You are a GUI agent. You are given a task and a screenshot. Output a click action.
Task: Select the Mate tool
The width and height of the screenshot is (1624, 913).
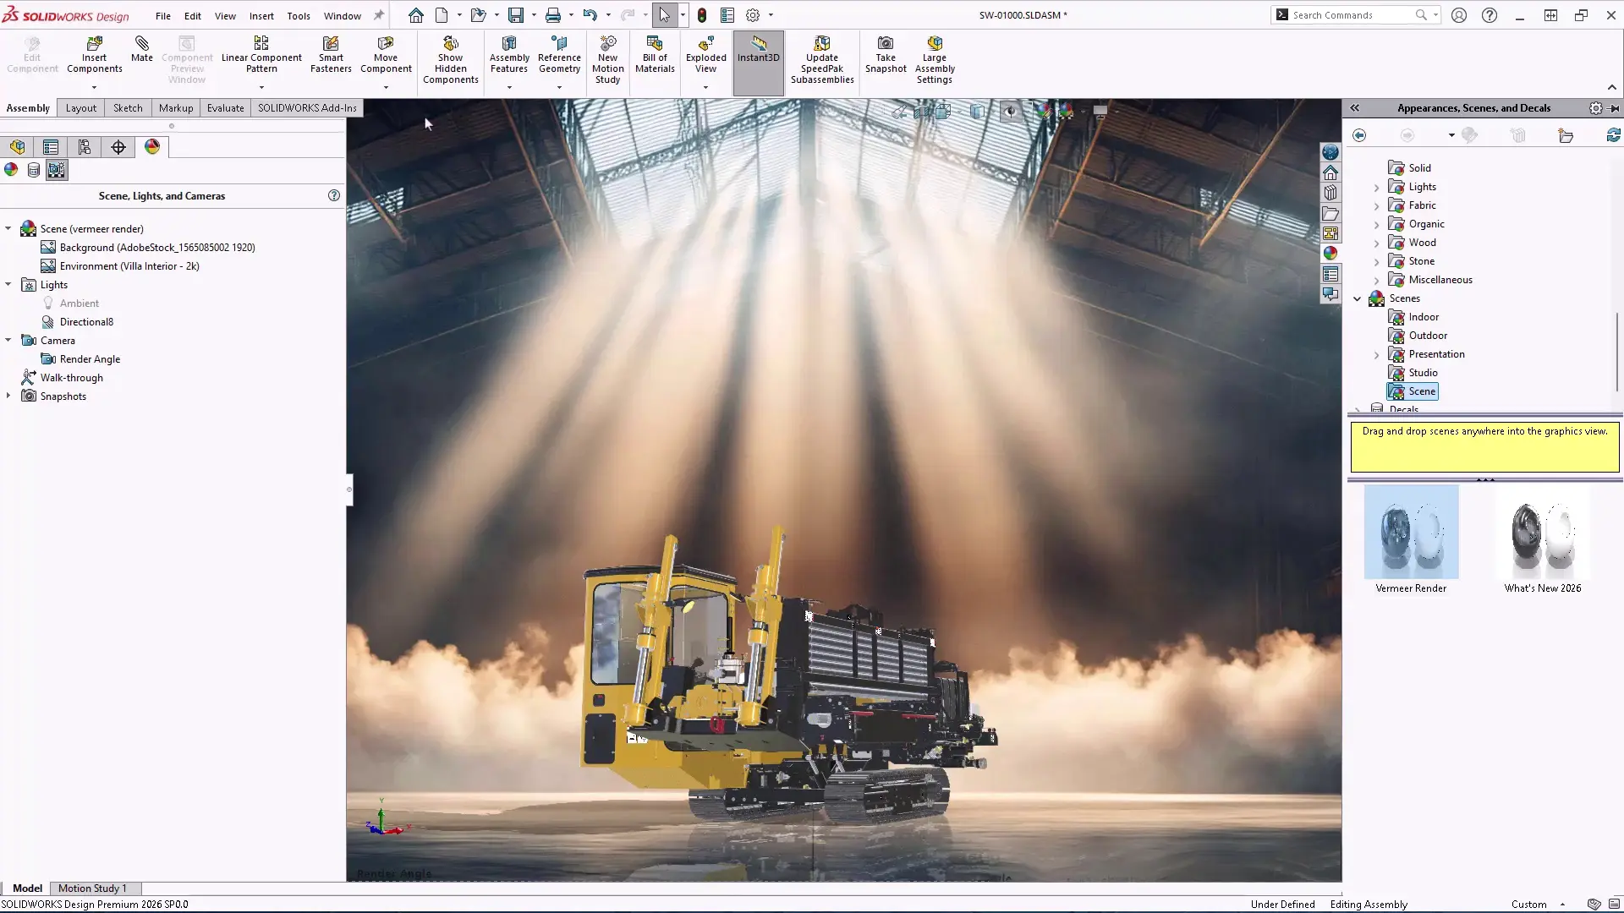click(141, 52)
